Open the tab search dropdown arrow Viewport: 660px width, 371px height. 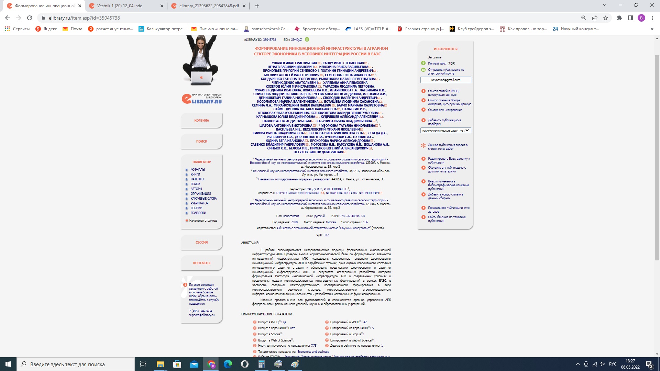[605, 5]
